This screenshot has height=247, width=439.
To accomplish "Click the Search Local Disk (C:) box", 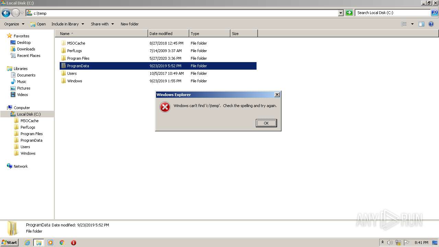I will pyautogui.click(x=393, y=13).
